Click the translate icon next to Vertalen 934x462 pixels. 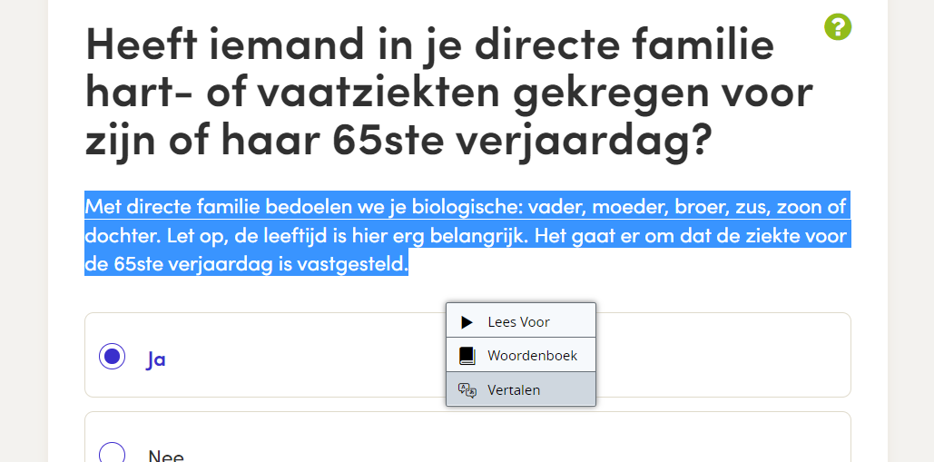point(467,390)
